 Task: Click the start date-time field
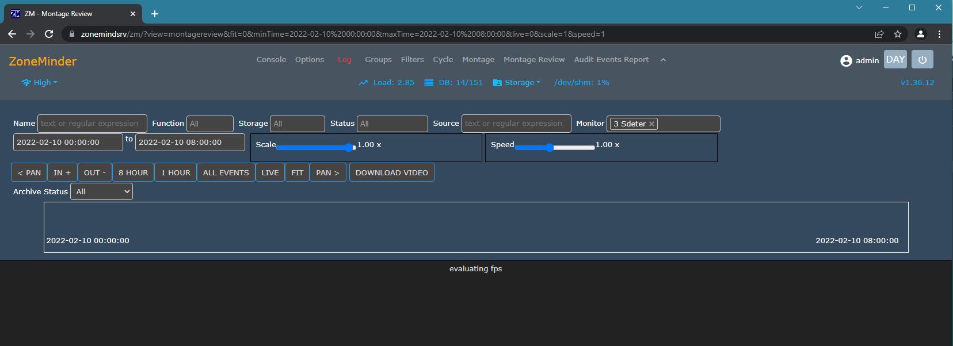click(x=68, y=143)
